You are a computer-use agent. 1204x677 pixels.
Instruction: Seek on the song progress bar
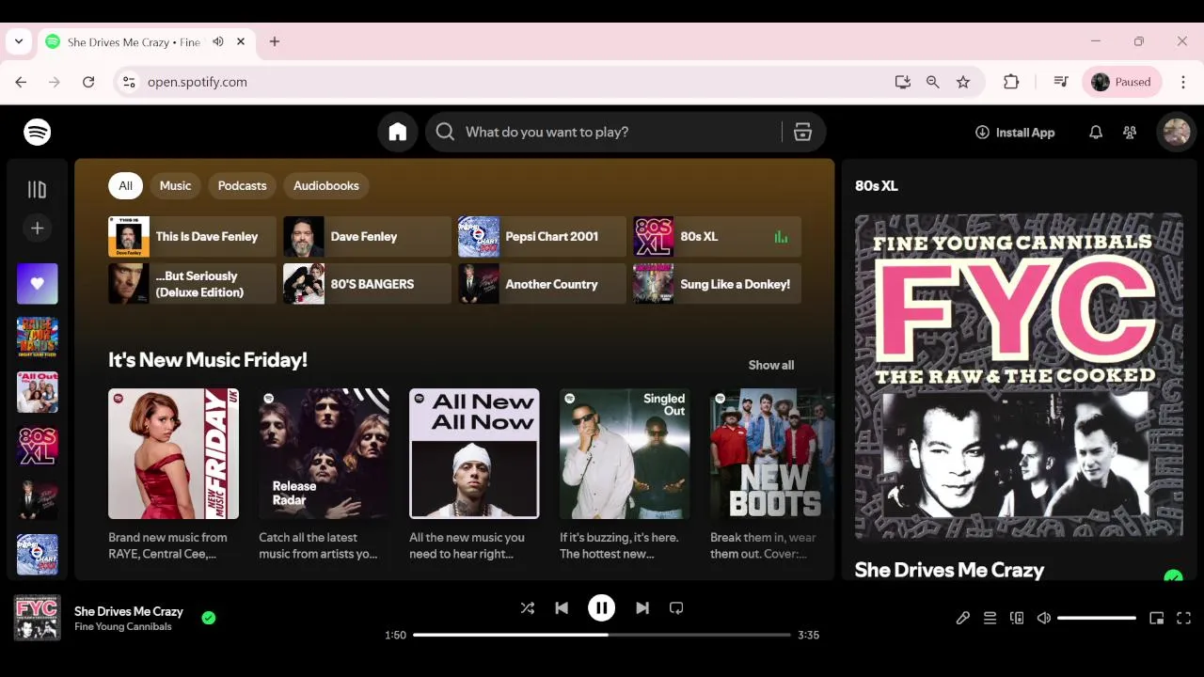pyautogui.click(x=602, y=635)
